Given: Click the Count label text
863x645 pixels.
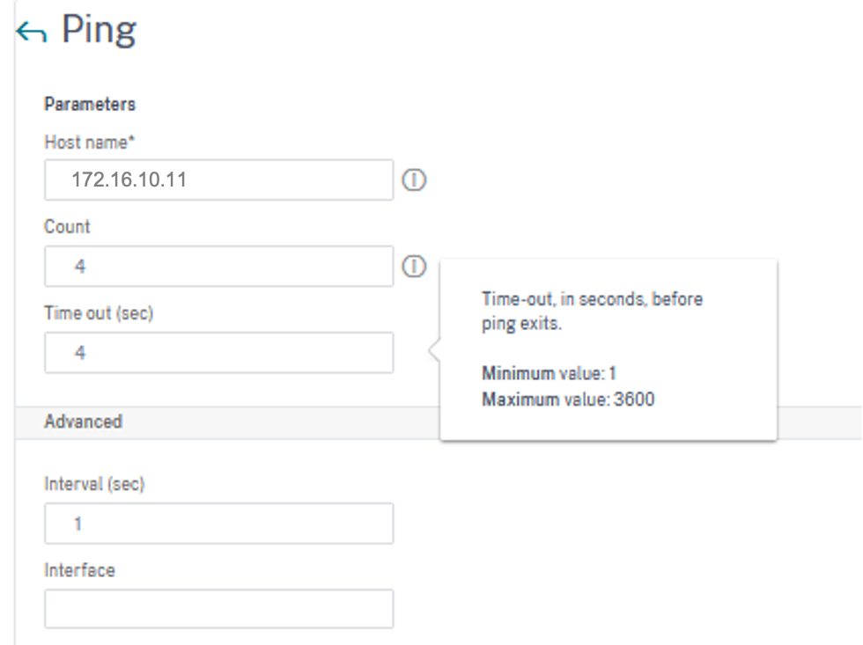Looking at the screenshot, I should tap(68, 226).
